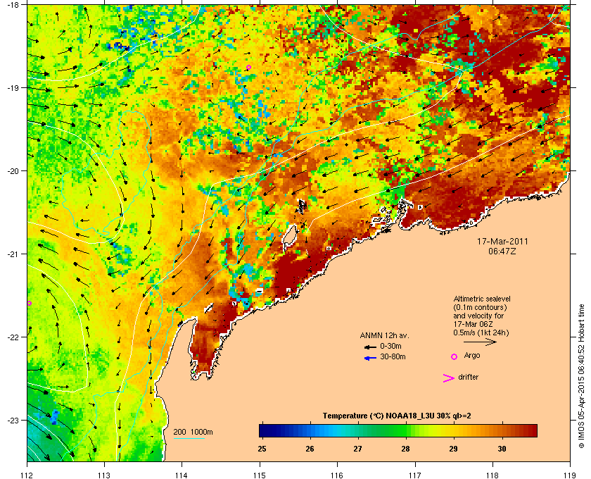Viewport: 591px width, 479px height.
Task: Click the 'ANMN 12h av.' legend heading
Action: click(384, 335)
